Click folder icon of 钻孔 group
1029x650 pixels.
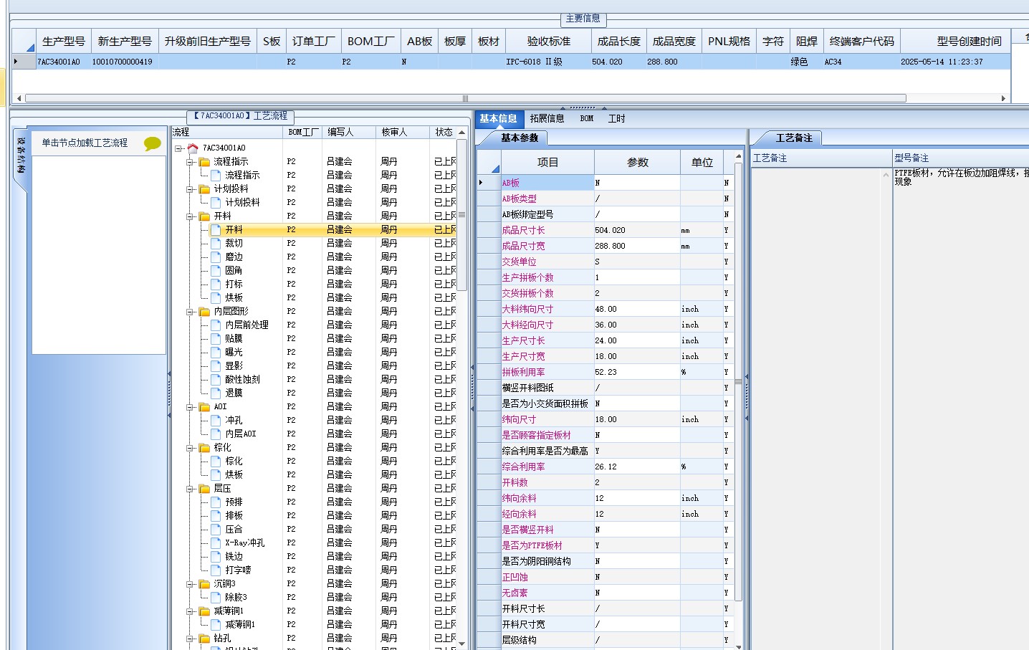pos(204,639)
